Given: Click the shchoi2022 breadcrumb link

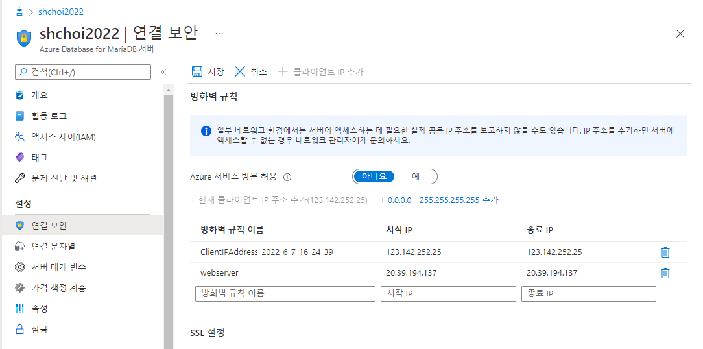Looking at the screenshot, I should [61, 12].
